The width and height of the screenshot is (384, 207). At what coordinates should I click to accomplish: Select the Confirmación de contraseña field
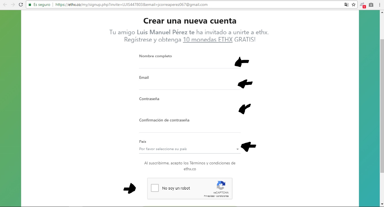[x=190, y=128]
